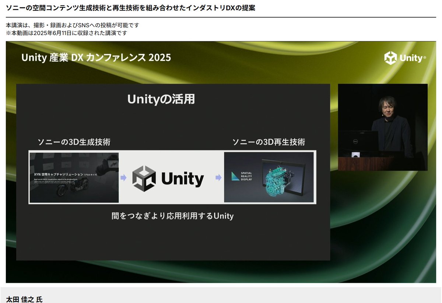Click the arrow between Unity and Spatial Reality Display
Viewport: 442px width, 303px height.
(x=218, y=178)
